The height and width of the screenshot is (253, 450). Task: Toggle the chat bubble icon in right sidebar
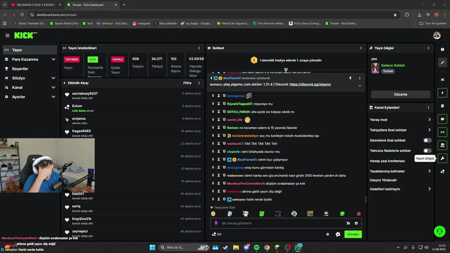[x=443, y=119]
